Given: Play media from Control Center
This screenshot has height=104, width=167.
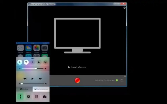Looking at the screenshot, I should coord(33,79).
